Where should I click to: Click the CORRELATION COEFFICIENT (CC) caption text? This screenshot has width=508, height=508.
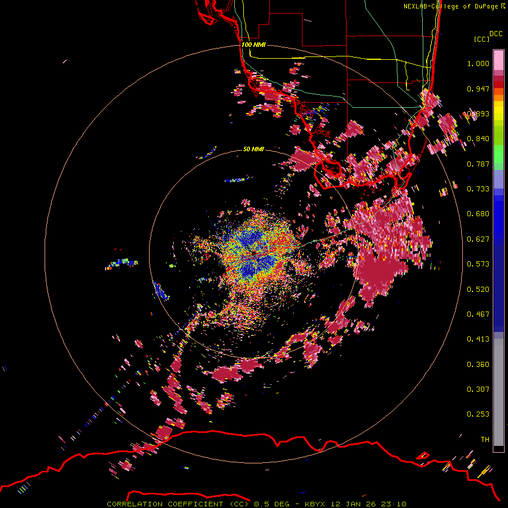[x=178, y=504]
